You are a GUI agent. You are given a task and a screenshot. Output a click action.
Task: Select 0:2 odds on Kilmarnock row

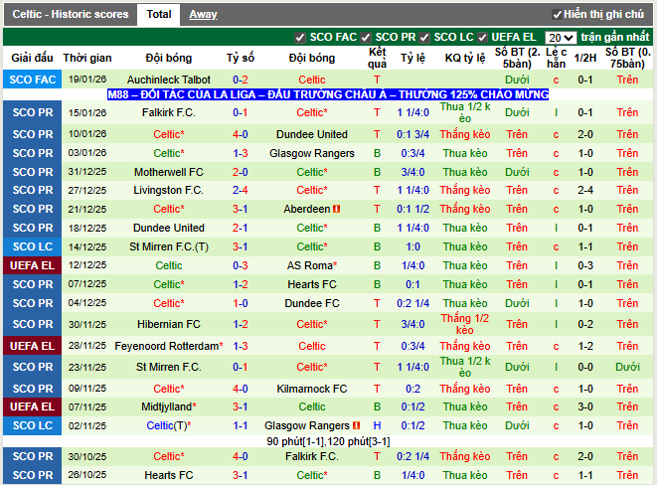412,389
